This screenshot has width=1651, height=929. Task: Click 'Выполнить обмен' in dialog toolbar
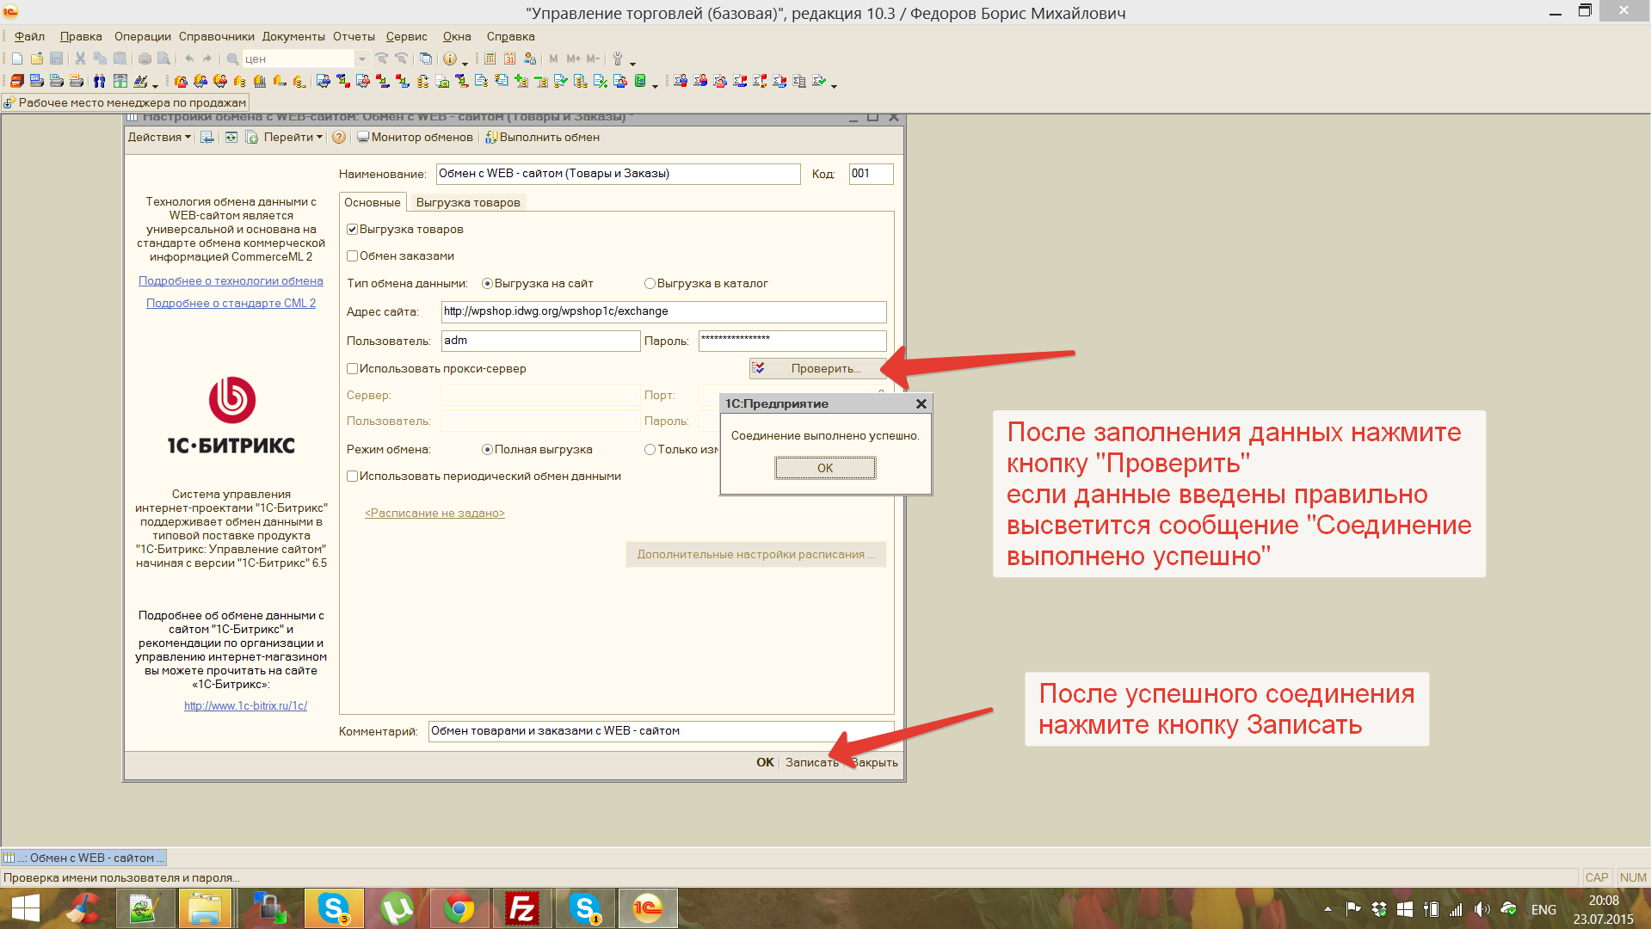pyautogui.click(x=542, y=137)
